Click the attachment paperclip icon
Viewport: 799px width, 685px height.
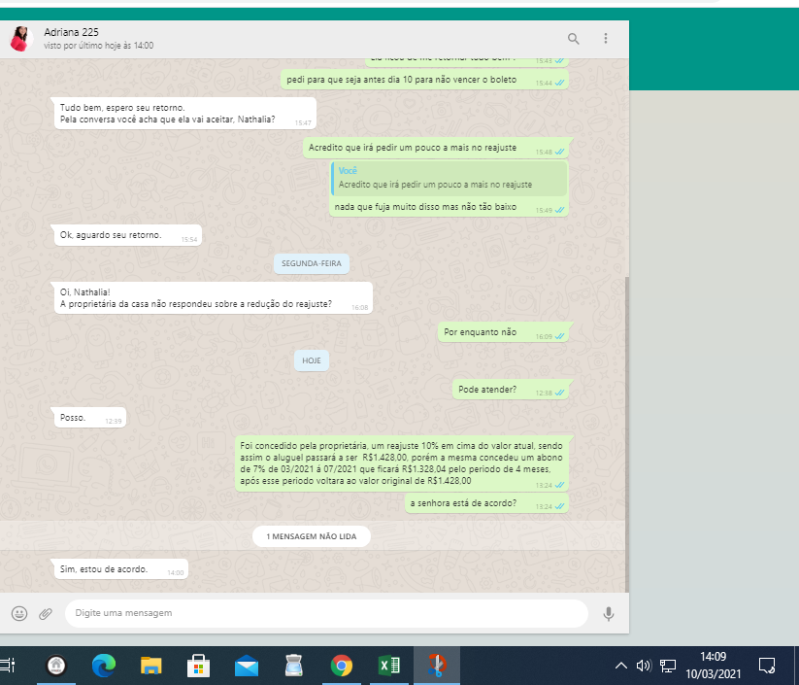45,613
